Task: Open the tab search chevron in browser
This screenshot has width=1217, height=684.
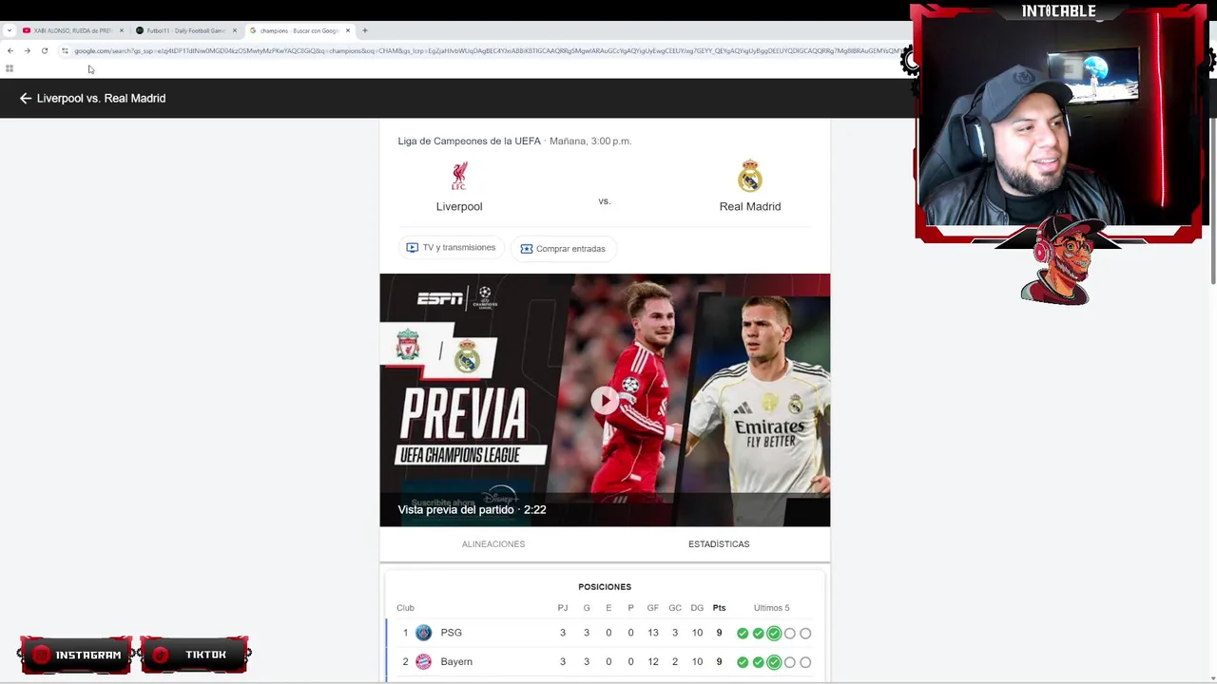Action: point(10,30)
